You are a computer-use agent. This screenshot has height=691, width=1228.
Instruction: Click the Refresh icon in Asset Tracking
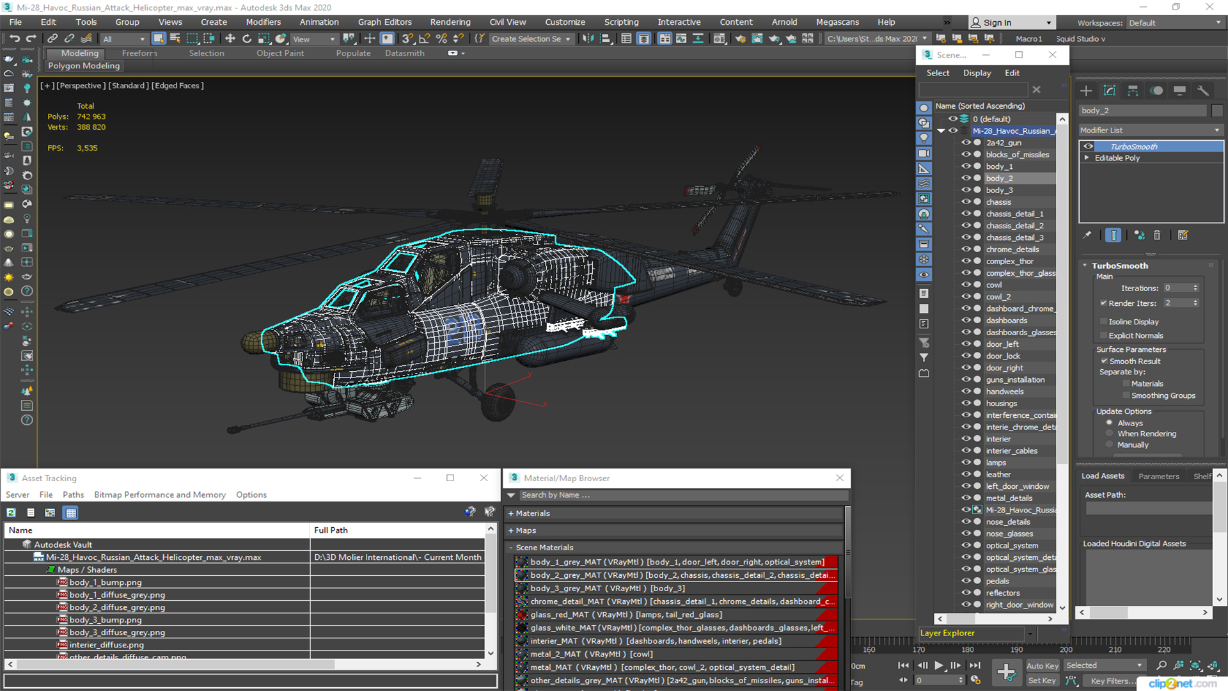12,512
